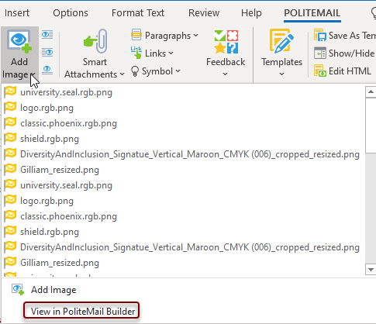
Task: Open View in PoliteMail Builder
Action: click(81, 311)
